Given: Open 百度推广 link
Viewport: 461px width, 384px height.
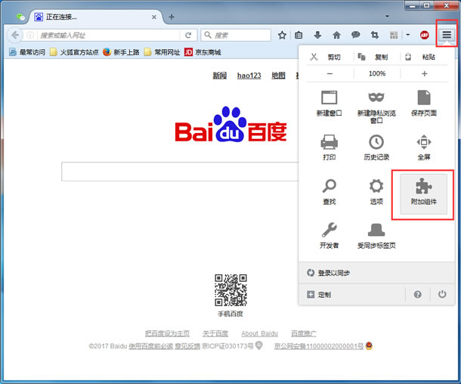Looking at the screenshot, I should tap(304, 333).
